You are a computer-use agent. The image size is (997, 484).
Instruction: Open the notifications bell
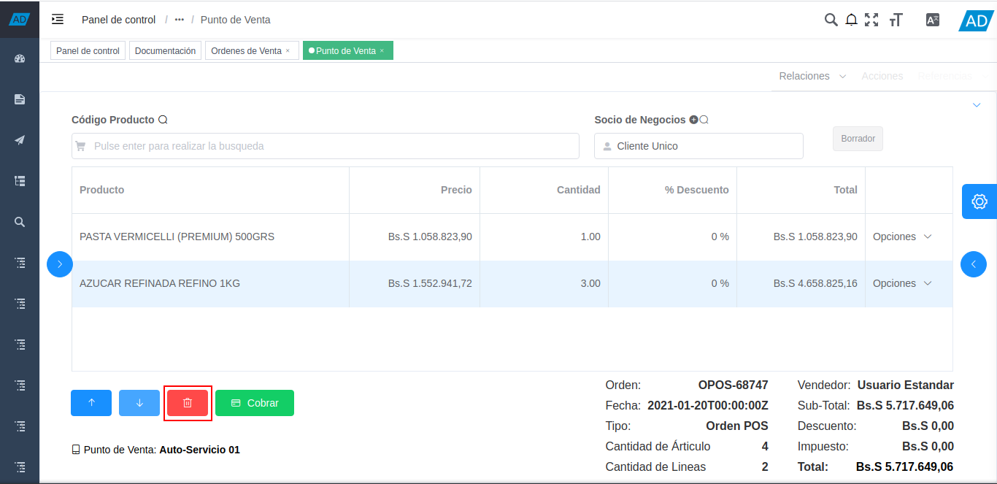tap(851, 20)
